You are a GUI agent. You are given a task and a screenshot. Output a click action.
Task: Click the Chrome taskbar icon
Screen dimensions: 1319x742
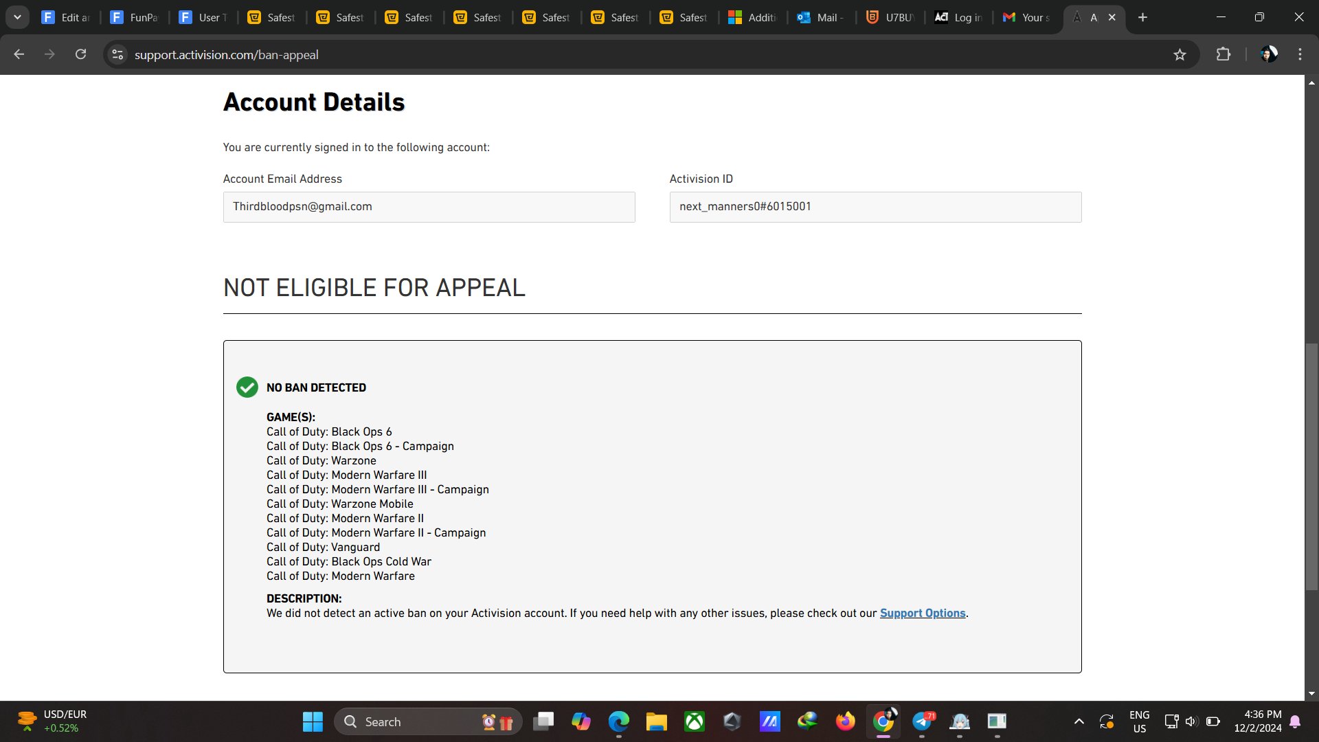(x=883, y=721)
